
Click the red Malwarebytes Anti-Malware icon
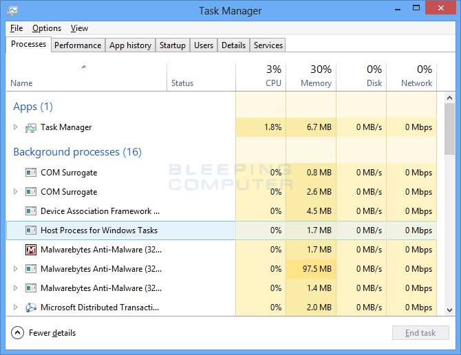pos(31,250)
